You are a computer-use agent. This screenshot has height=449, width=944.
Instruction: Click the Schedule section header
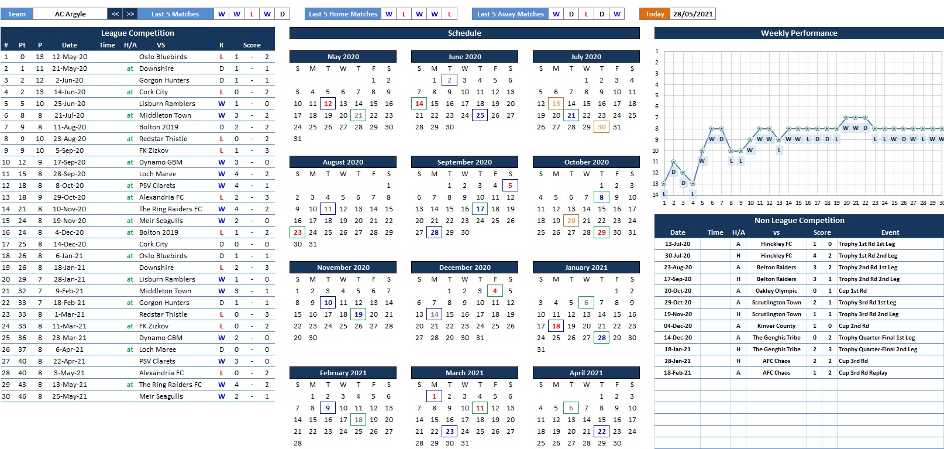(x=464, y=33)
